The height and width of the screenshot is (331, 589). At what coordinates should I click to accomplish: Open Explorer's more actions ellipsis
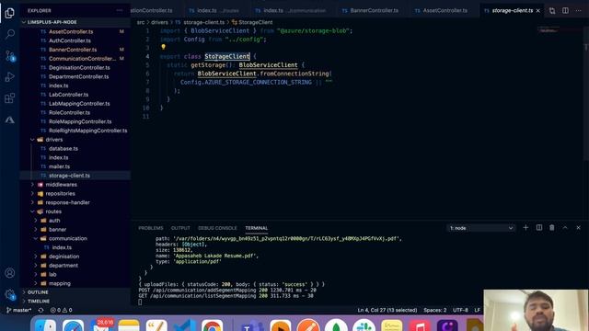[x=120, y=10]
